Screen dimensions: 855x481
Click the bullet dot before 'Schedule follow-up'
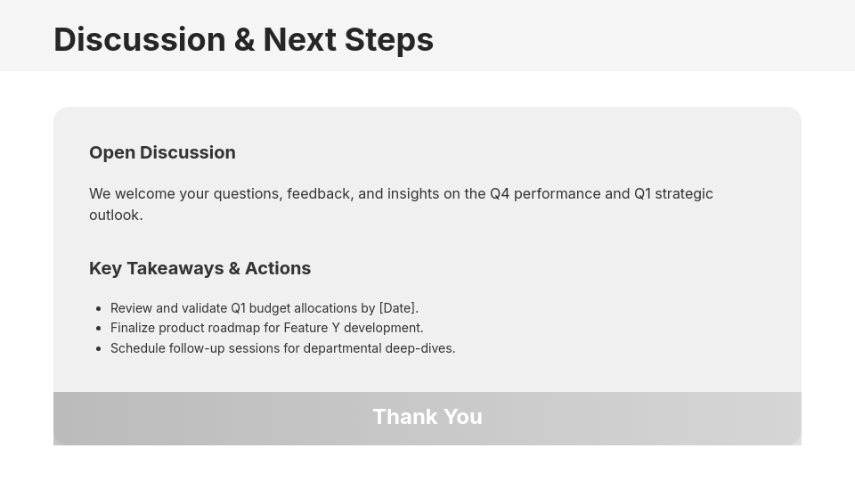[x=97, y=348]
